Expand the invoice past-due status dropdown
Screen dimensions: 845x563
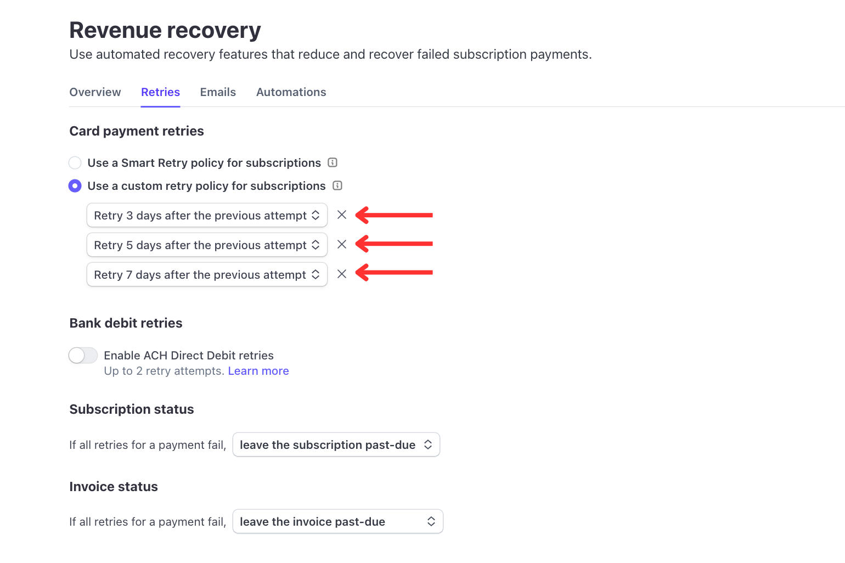pos(337,521)
